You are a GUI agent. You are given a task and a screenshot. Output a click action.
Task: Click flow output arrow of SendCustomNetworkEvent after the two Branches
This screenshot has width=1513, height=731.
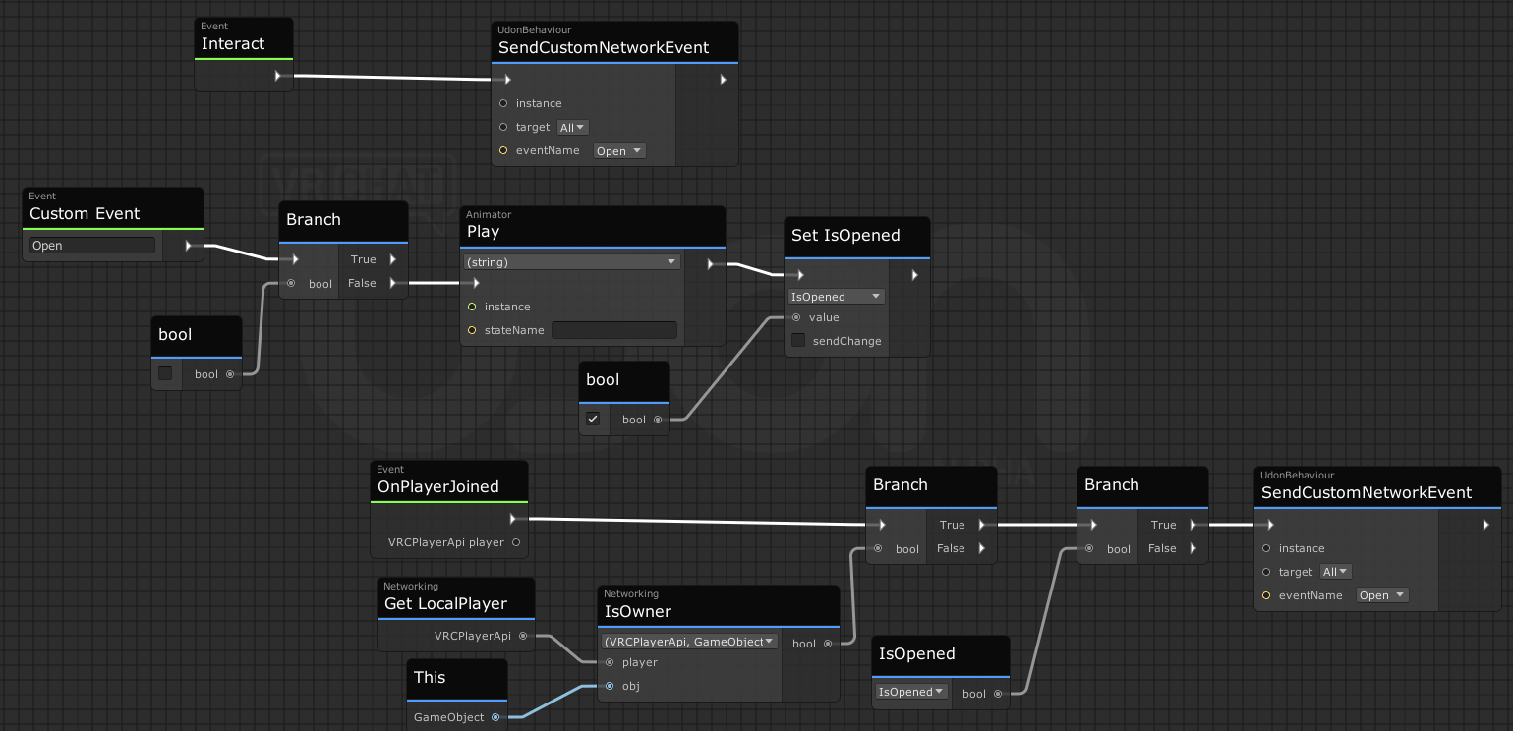[1485, 525]
